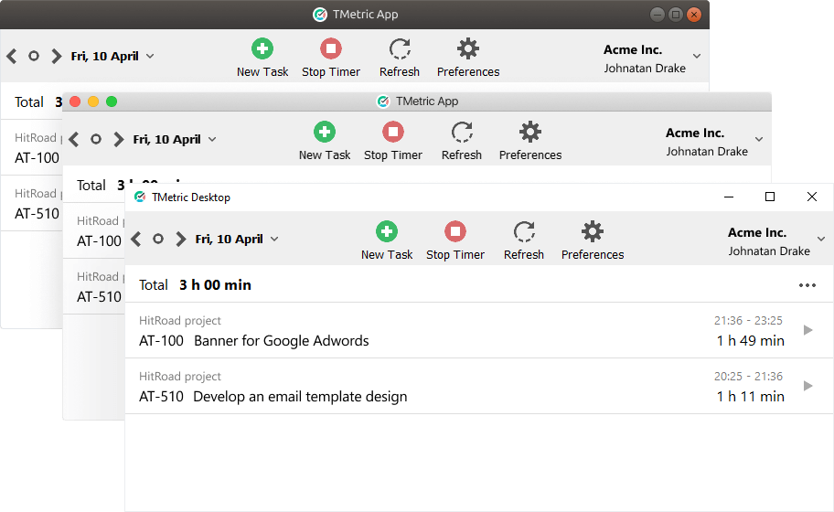Select the 1 h 49 min duration
This screenshot has height=512, width=834.
[x=751, y=341]
